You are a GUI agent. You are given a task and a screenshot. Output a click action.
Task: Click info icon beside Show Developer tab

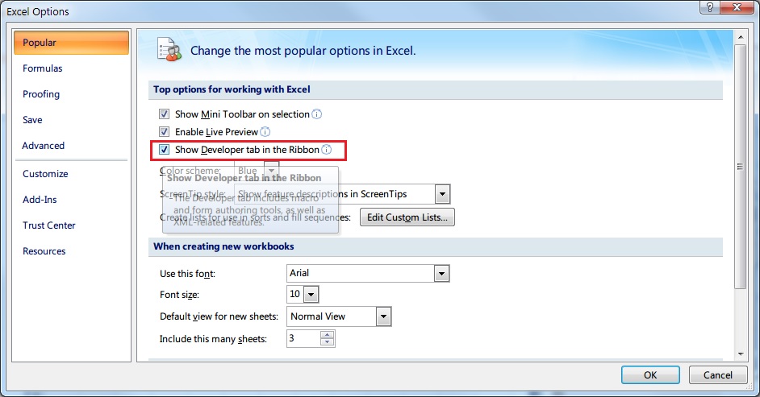coord(327,150)
